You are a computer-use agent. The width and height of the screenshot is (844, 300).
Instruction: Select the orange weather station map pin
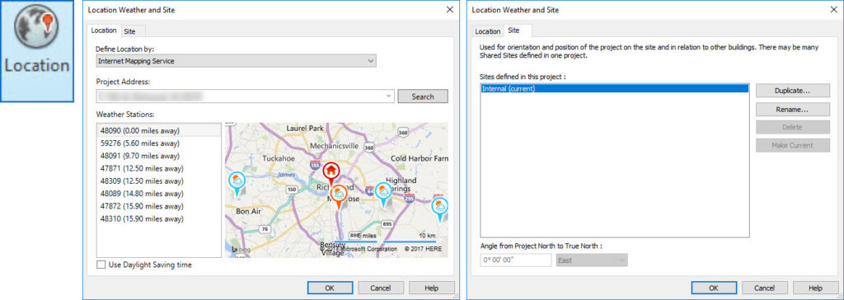pos(339,197)
